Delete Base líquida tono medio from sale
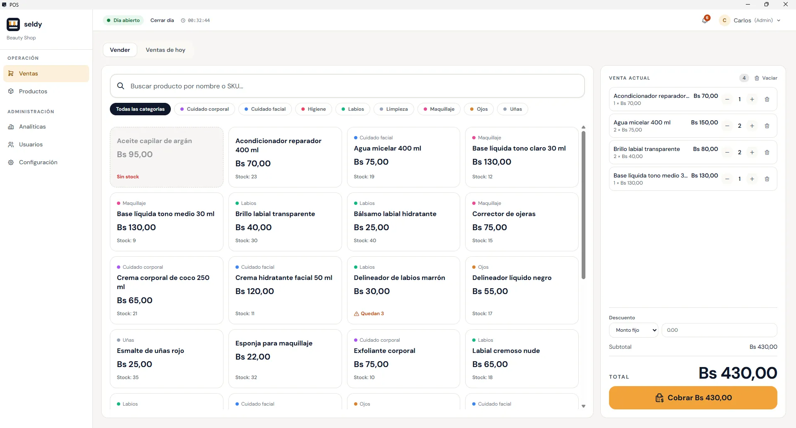This screenshot has height=428, width=796. [767, 179]
